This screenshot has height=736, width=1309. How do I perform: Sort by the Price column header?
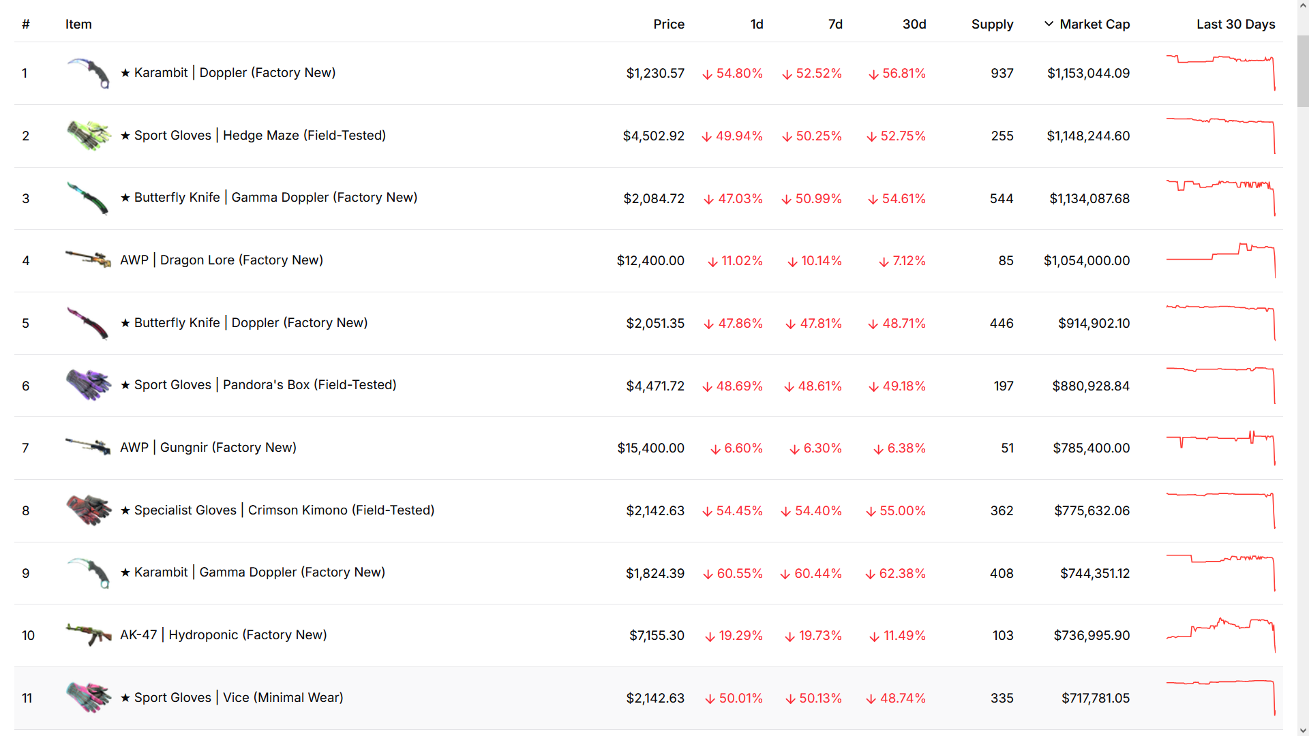tap(668, 25)
